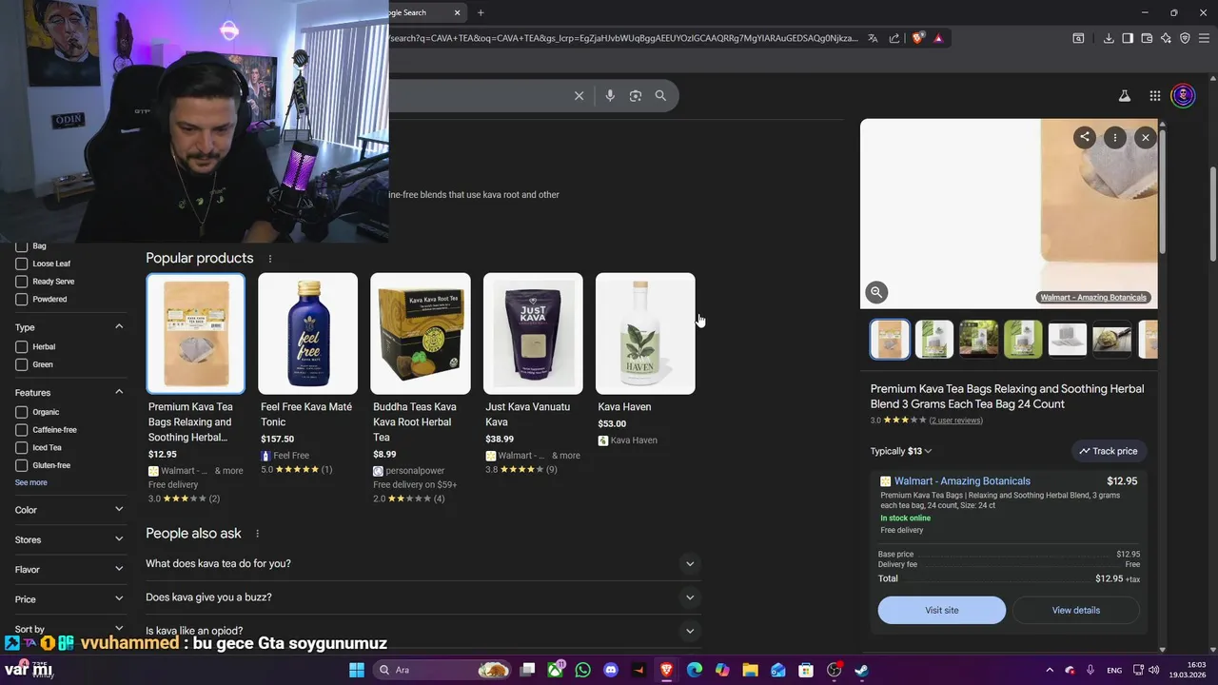Click the Track price button
This screenshot has width=1218, height=685.
click(x=1109, y=451)
